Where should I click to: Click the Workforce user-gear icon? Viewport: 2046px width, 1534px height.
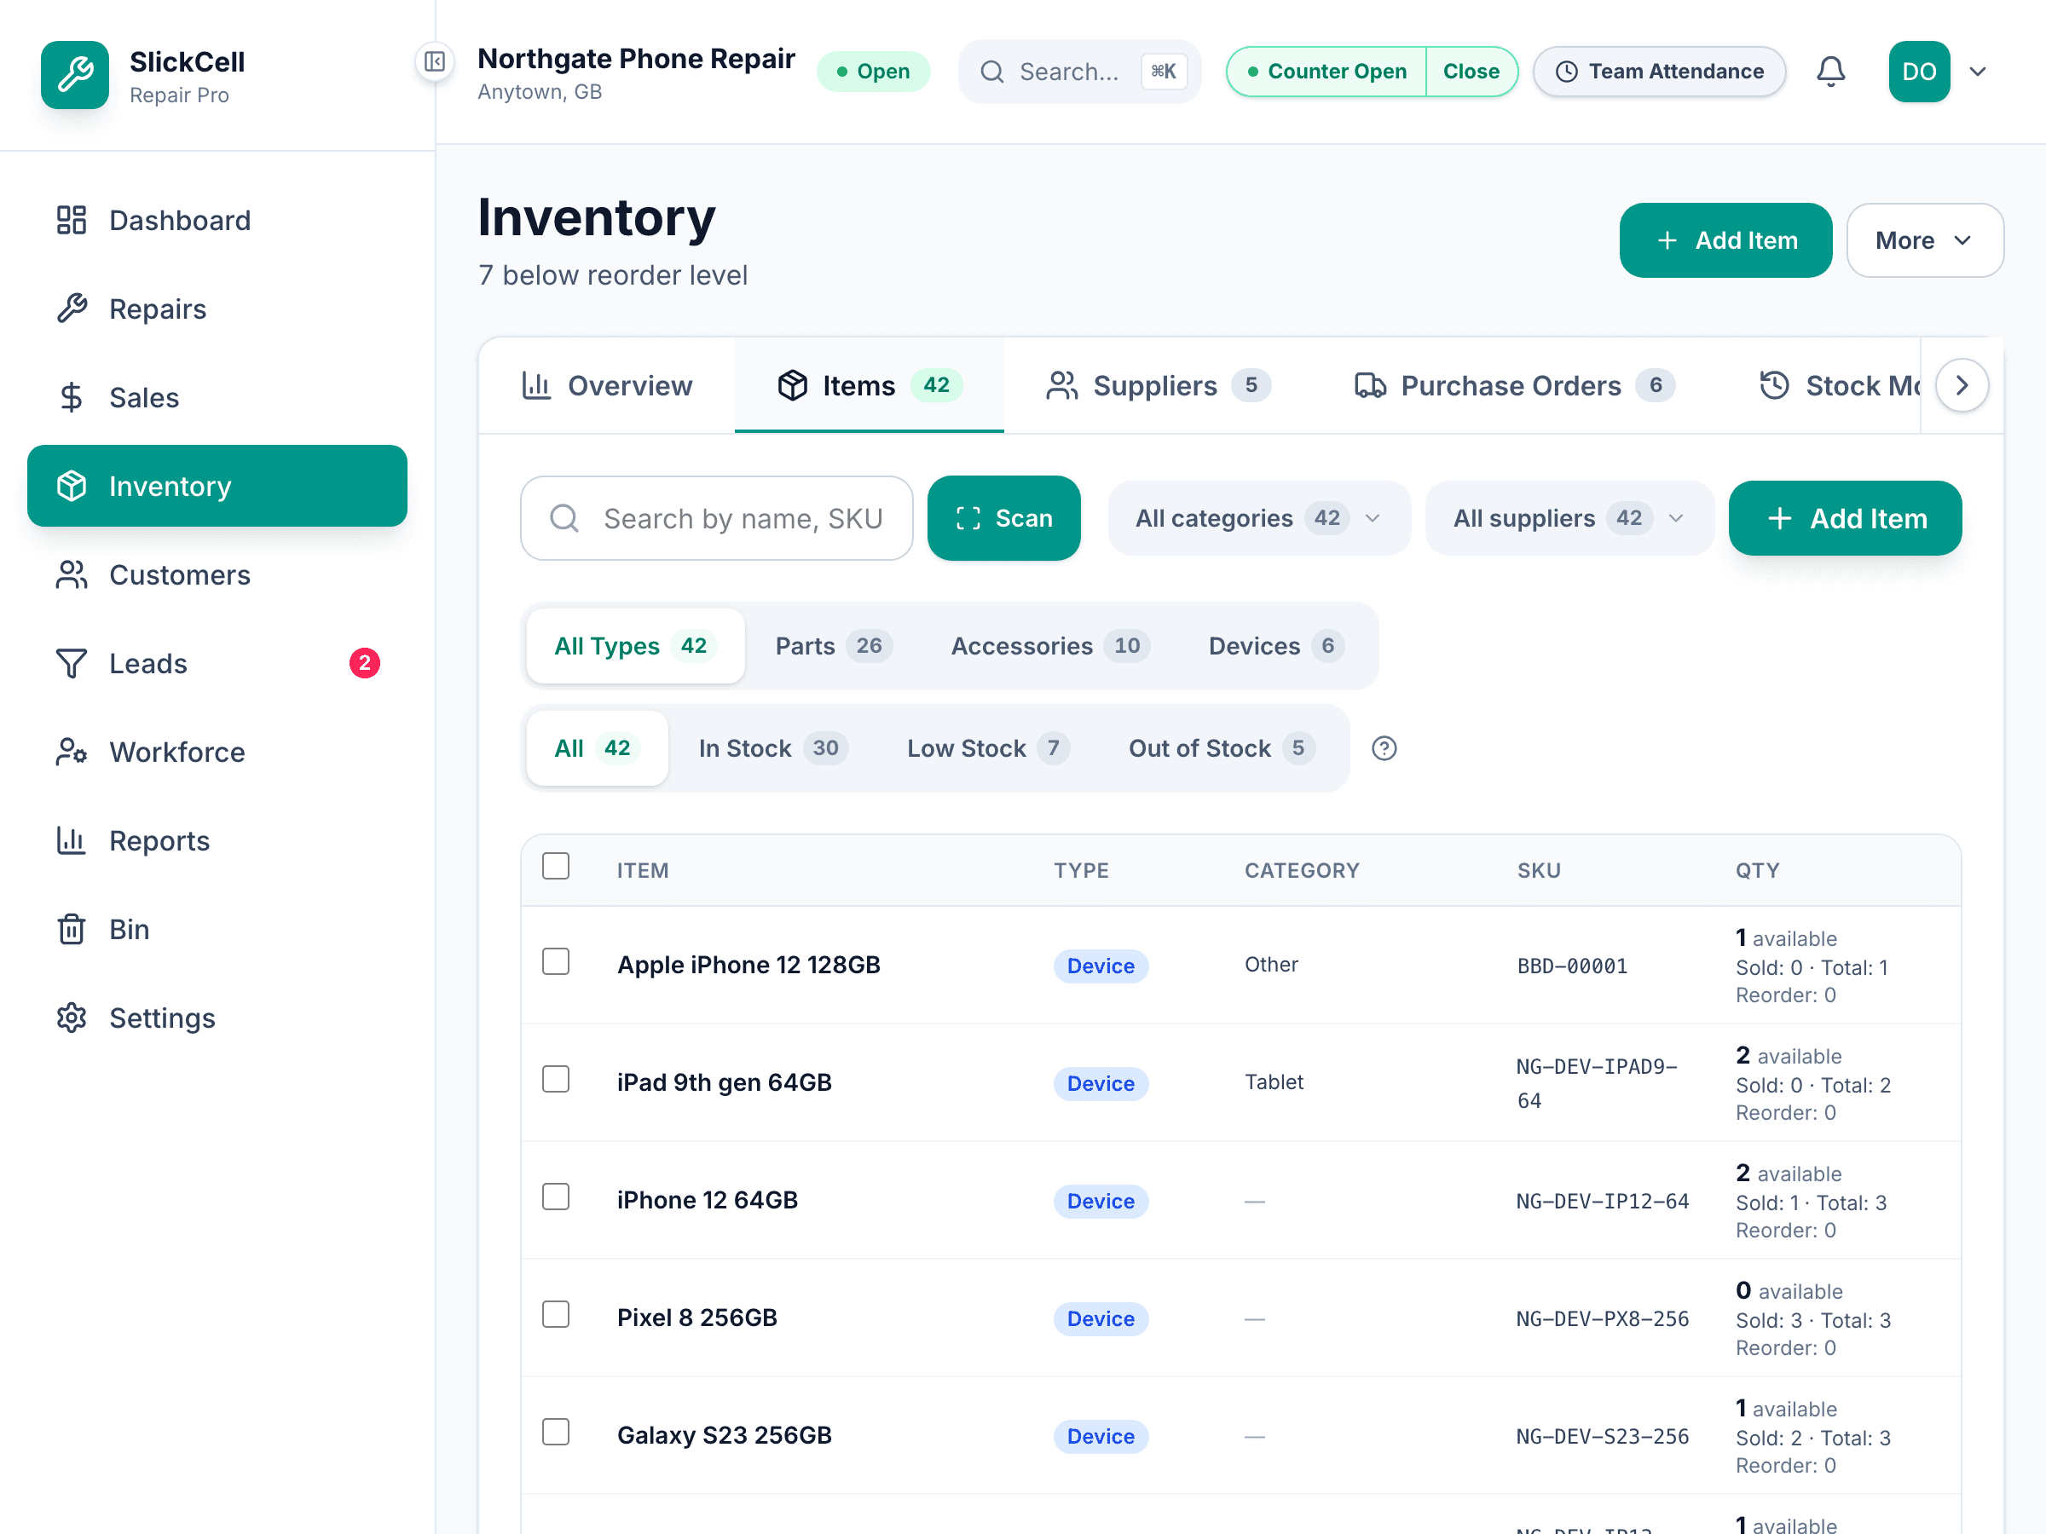(x=72, y=753)
